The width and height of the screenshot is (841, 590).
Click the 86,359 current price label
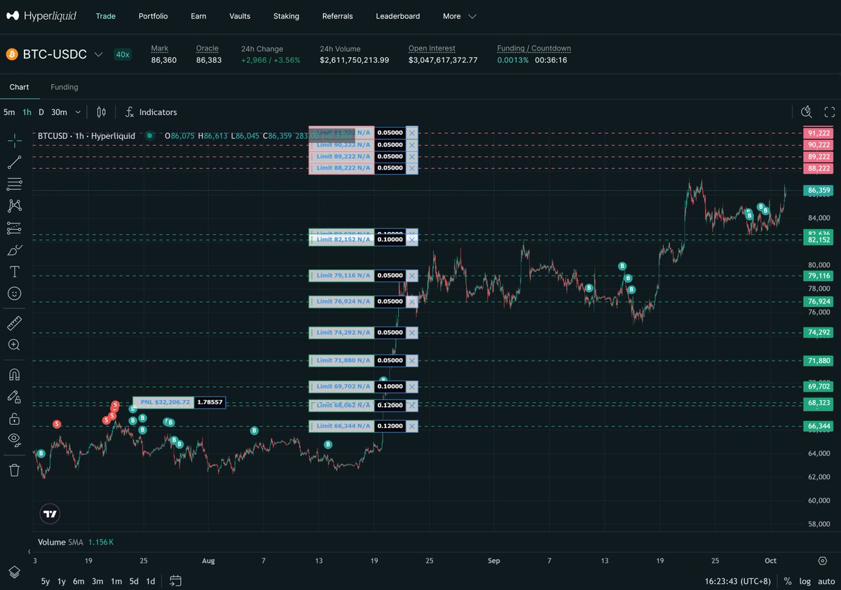point(819,190)
